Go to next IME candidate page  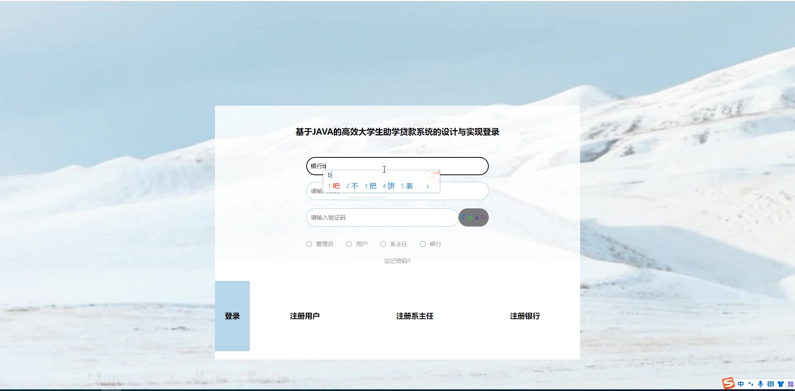[428, 186]
